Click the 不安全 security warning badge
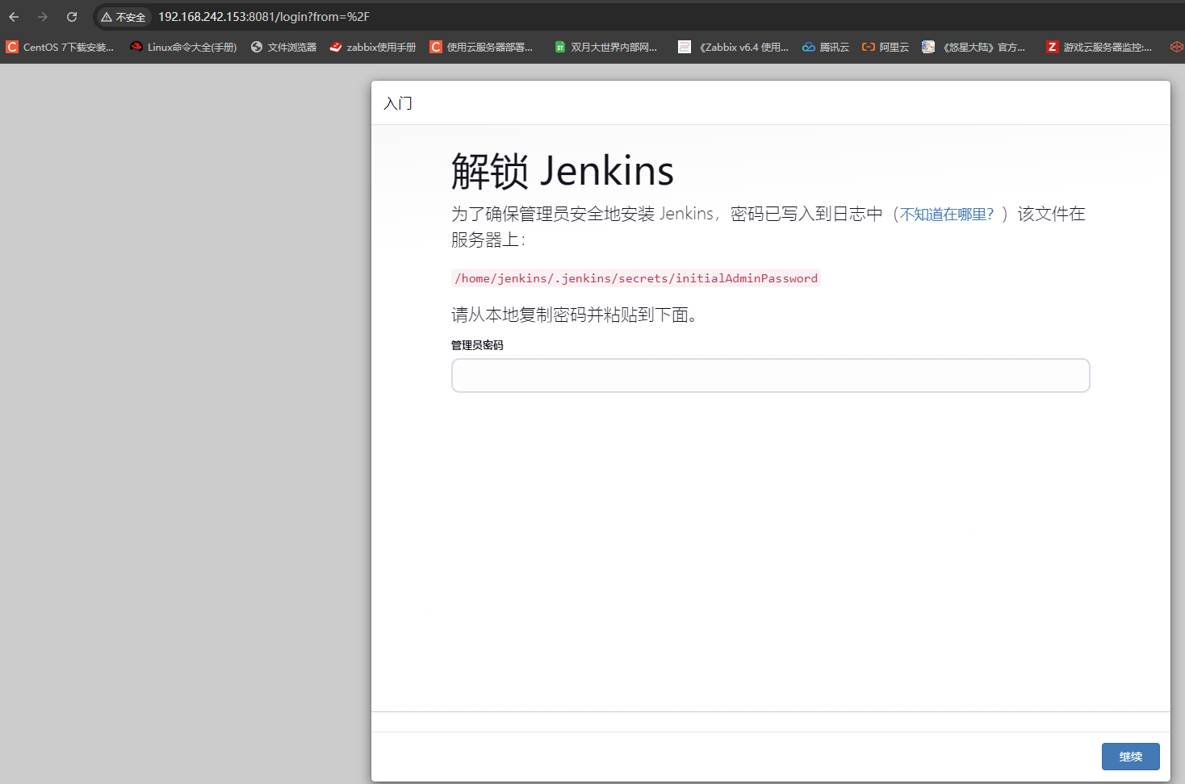This screenshot has width=1185, height=784. (x=124, y=17)
